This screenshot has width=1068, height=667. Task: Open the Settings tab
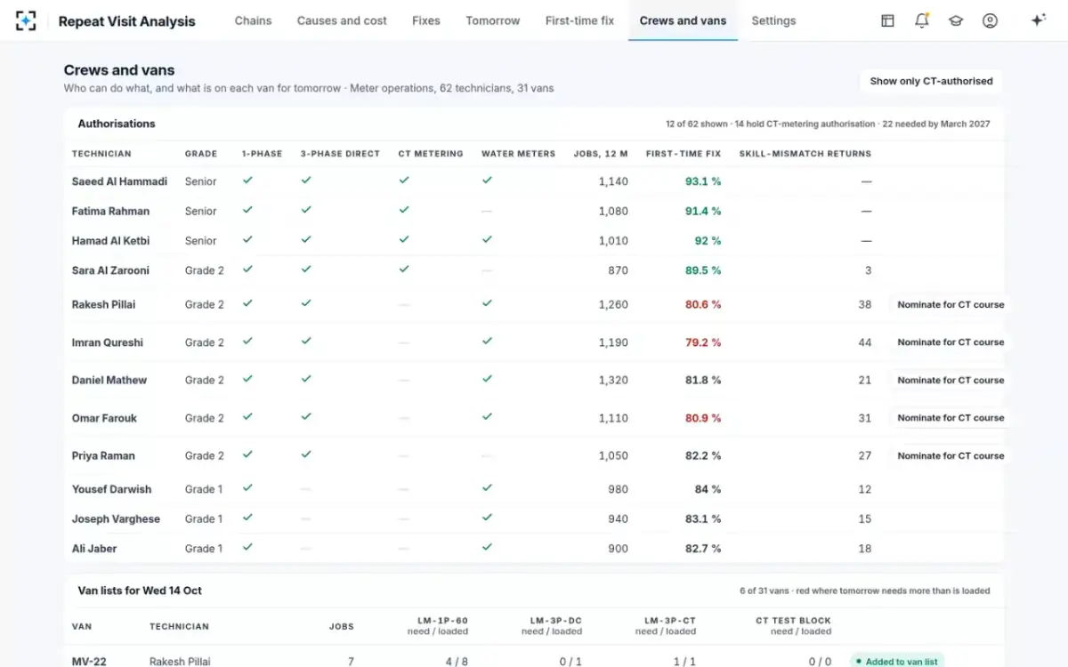[x=773, y=20]
